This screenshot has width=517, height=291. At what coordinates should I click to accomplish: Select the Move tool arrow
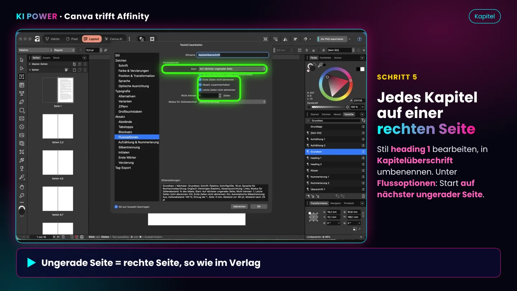22,60
